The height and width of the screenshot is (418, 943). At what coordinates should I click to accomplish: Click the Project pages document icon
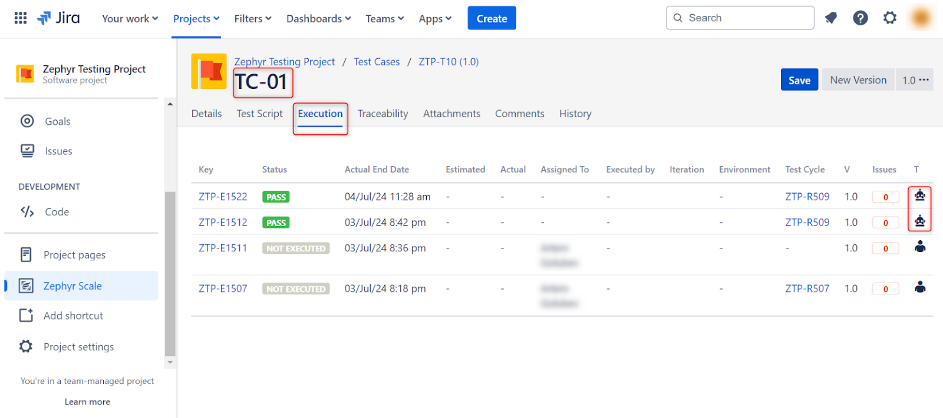click(26, 254)
